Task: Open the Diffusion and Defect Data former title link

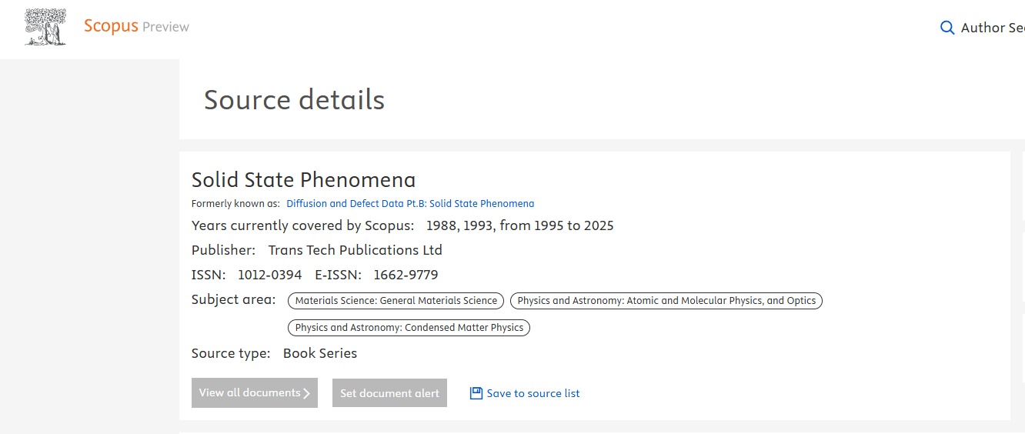Action: click(x=410, y=204)
